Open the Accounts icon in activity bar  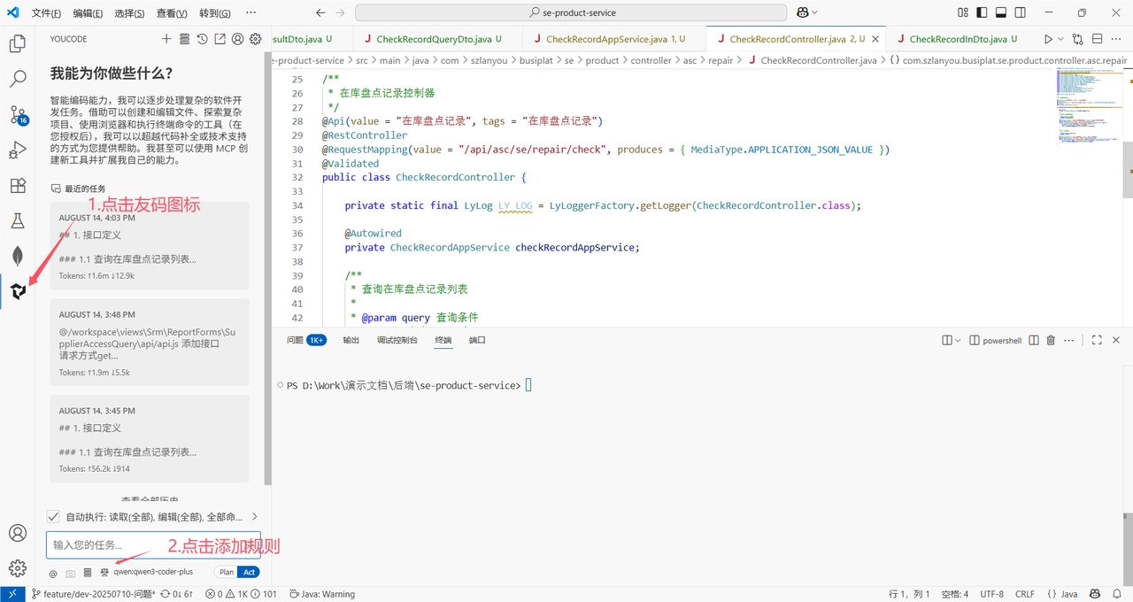[x=18, y=533]
